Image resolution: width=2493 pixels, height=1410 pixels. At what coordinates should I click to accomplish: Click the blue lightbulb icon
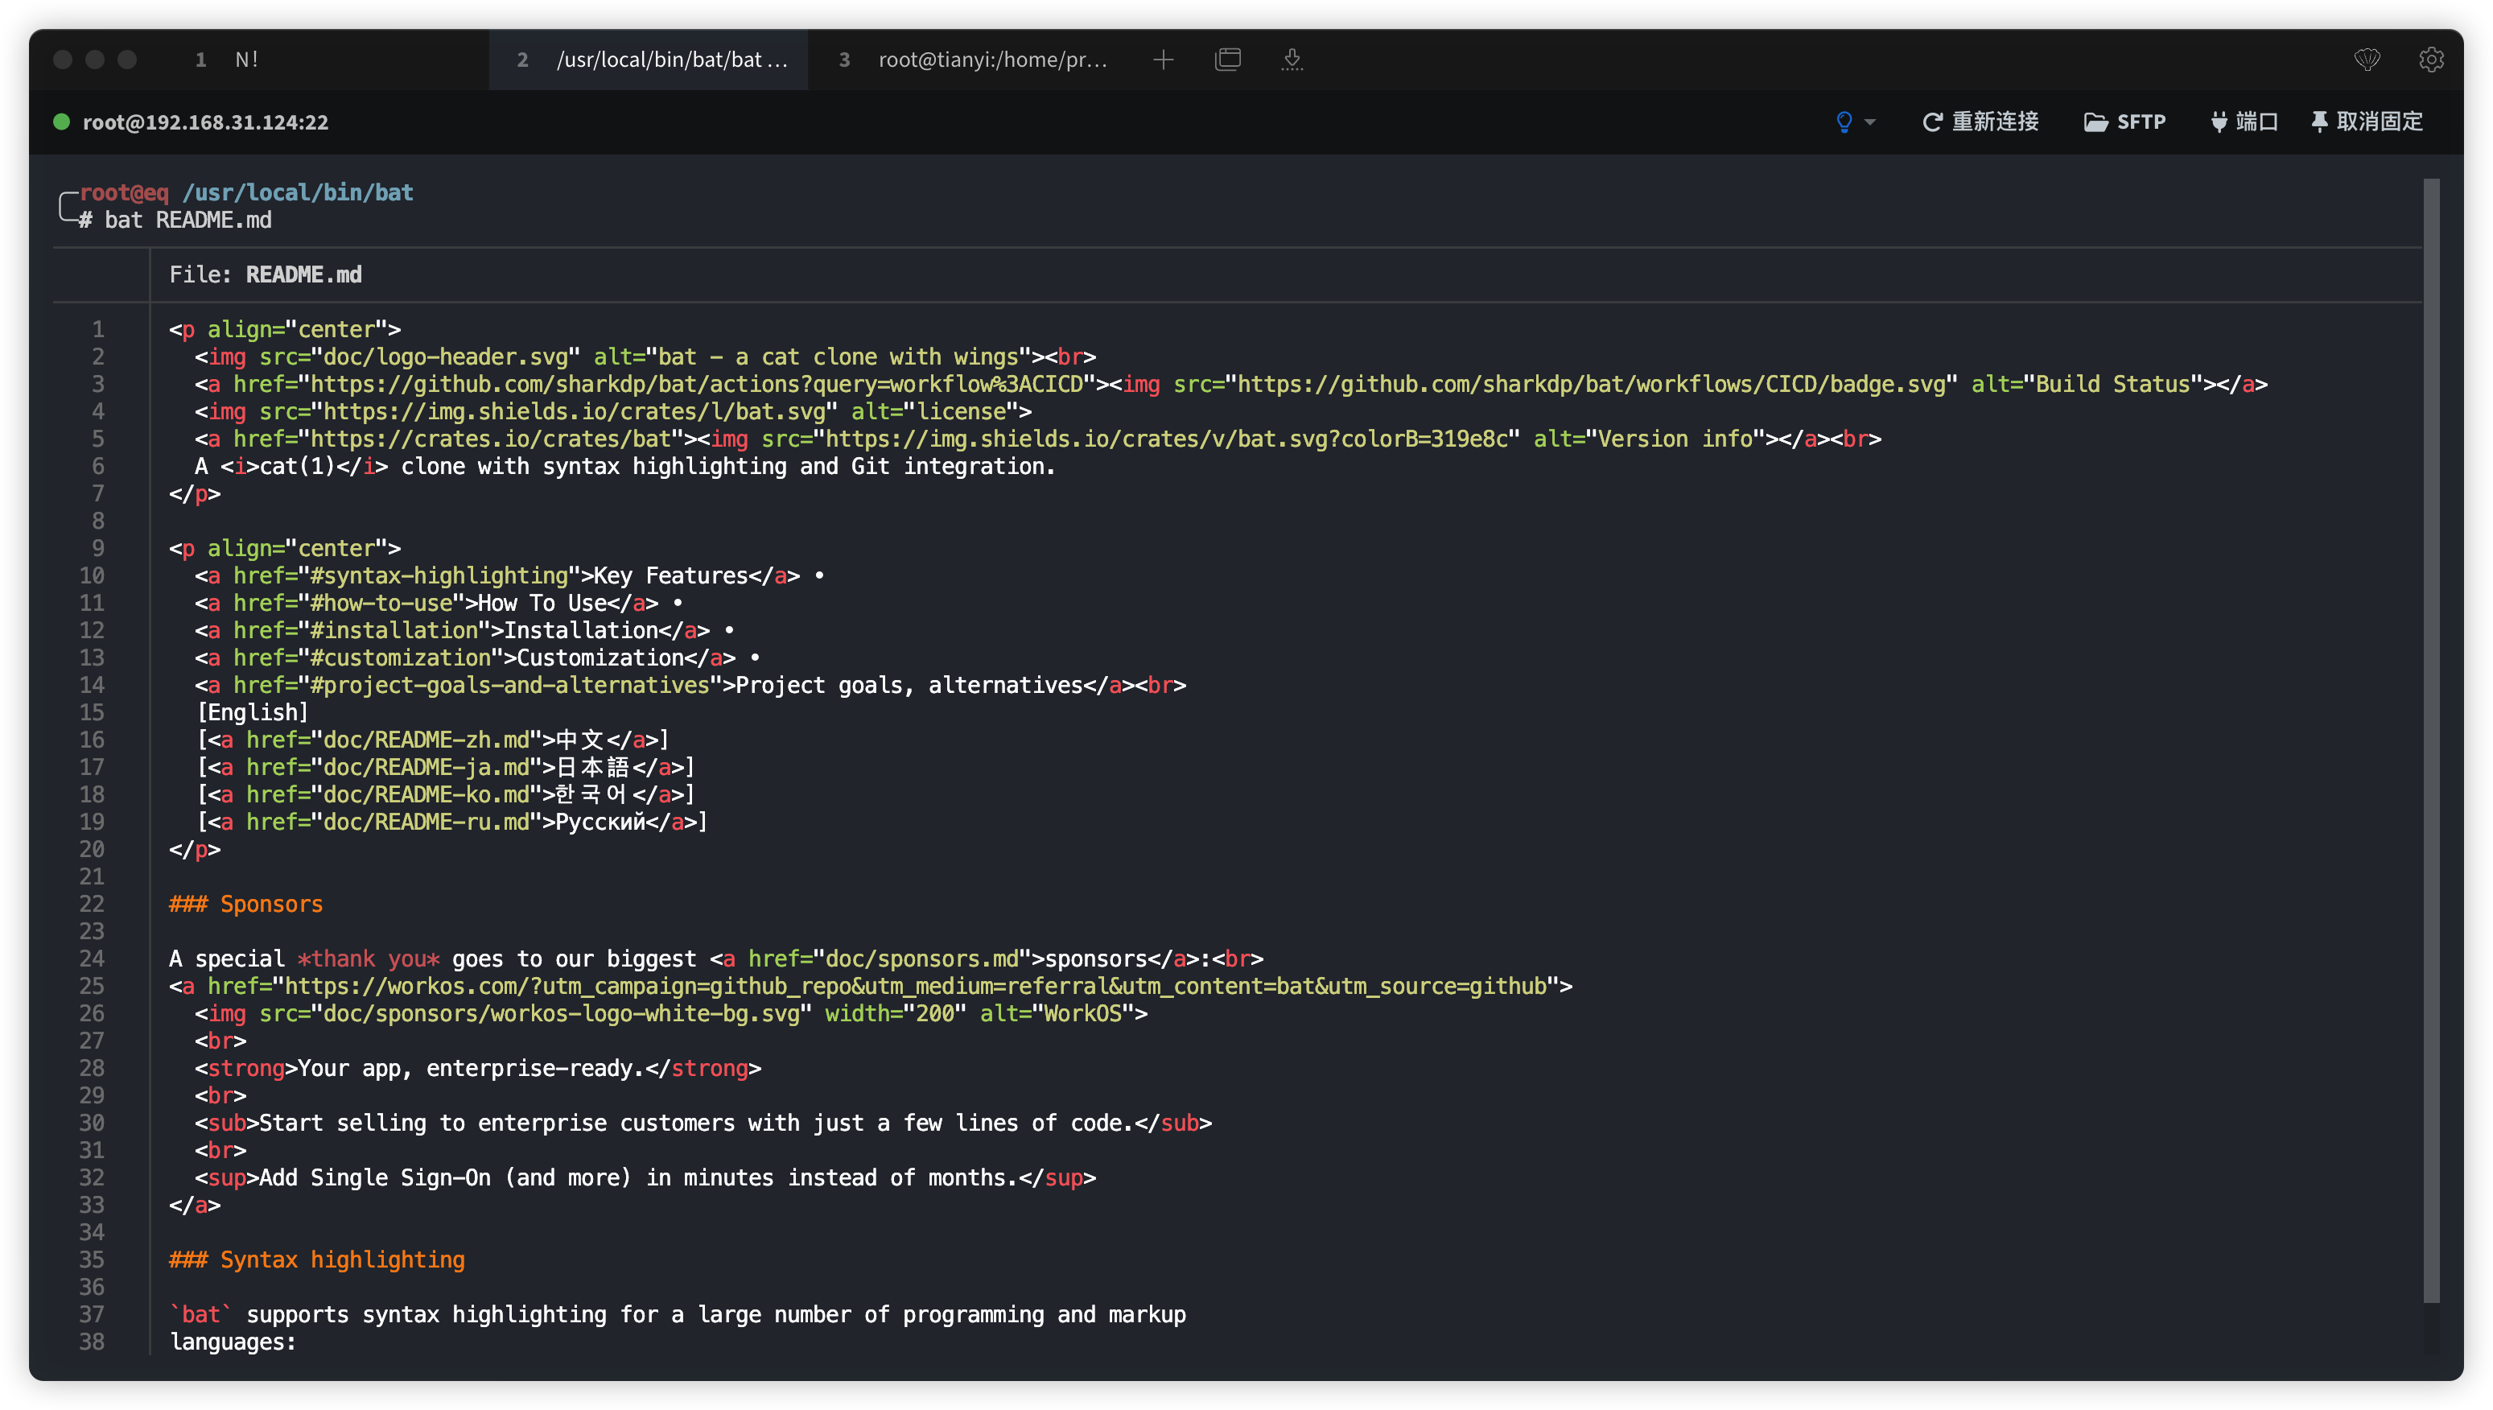pos(1844,122)
